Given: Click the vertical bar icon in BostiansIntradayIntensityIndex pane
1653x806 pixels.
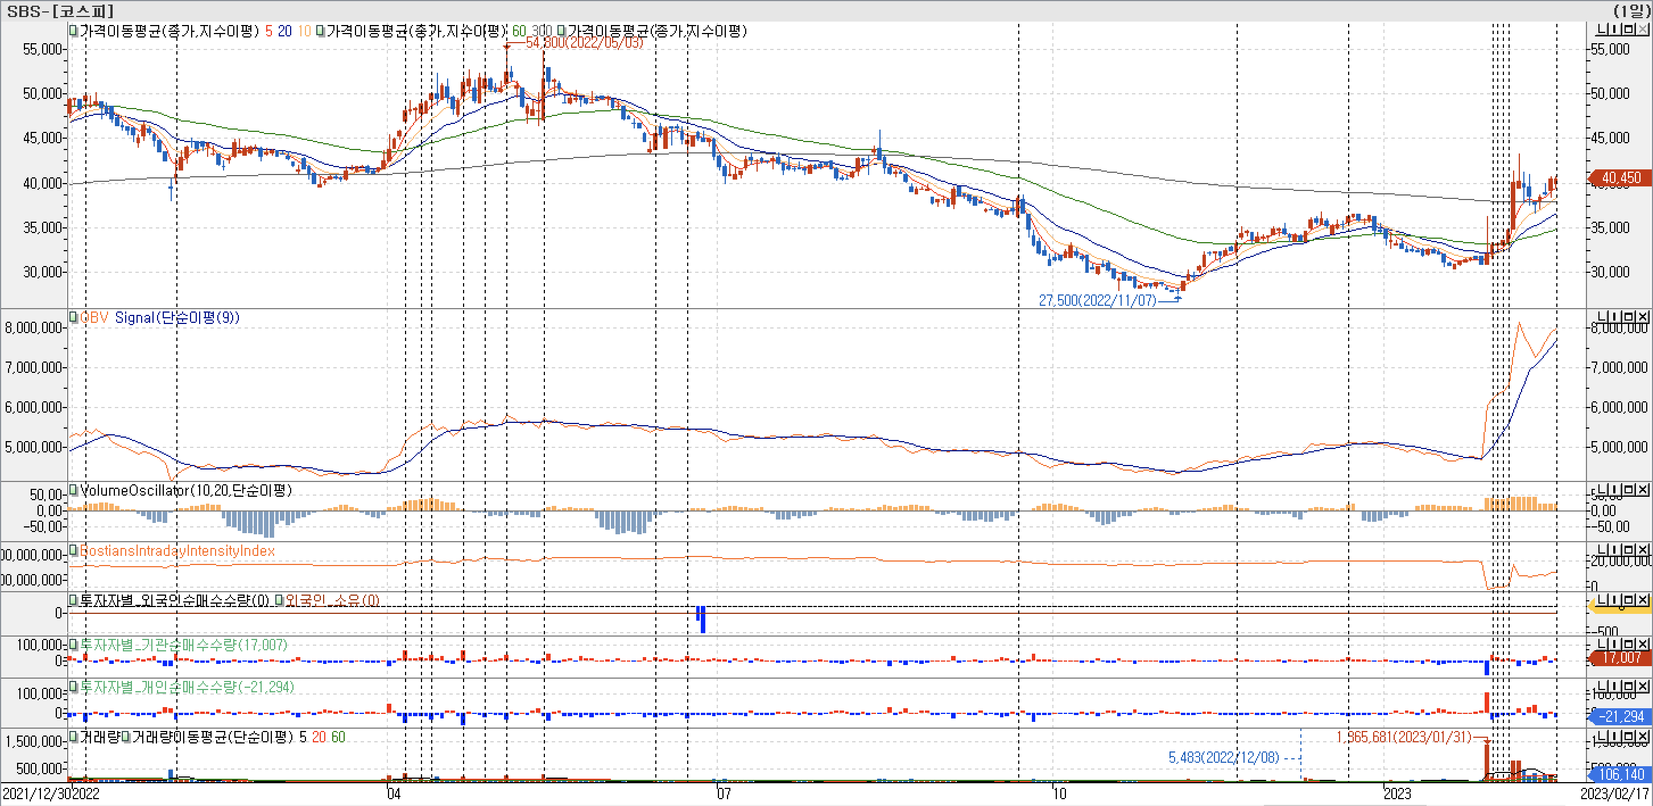Looking at the screenshot, I should 1615,550.
